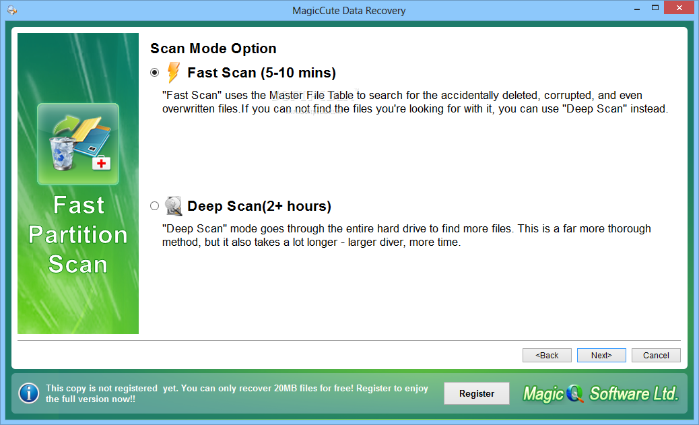Select the Fast Scan radio button
The height and width of the screenshot is (425, 699).
[155, 72]
